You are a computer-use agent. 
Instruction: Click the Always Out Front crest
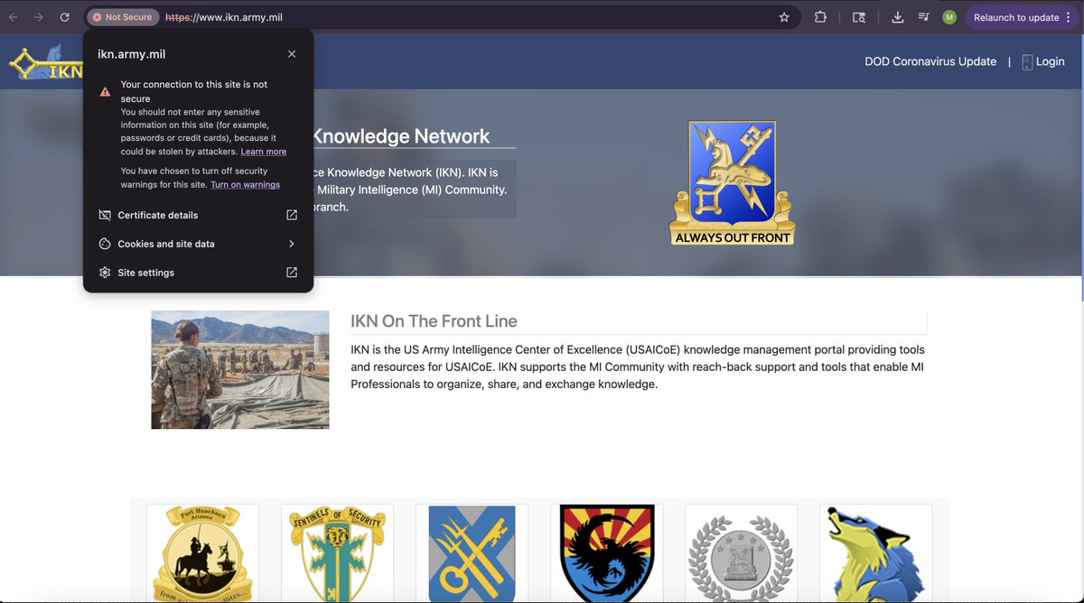732,183
